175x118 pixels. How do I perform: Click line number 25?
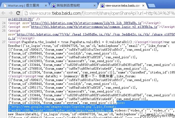[x=4, y=27]
